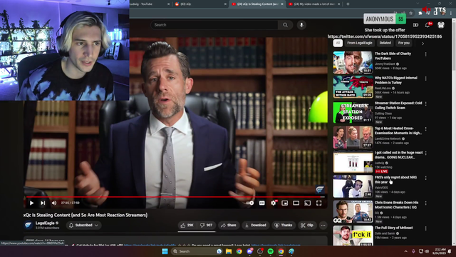Toggle closed captions on the video

pos(261,203)
